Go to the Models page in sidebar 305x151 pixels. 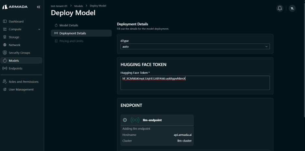coord(21,61)
